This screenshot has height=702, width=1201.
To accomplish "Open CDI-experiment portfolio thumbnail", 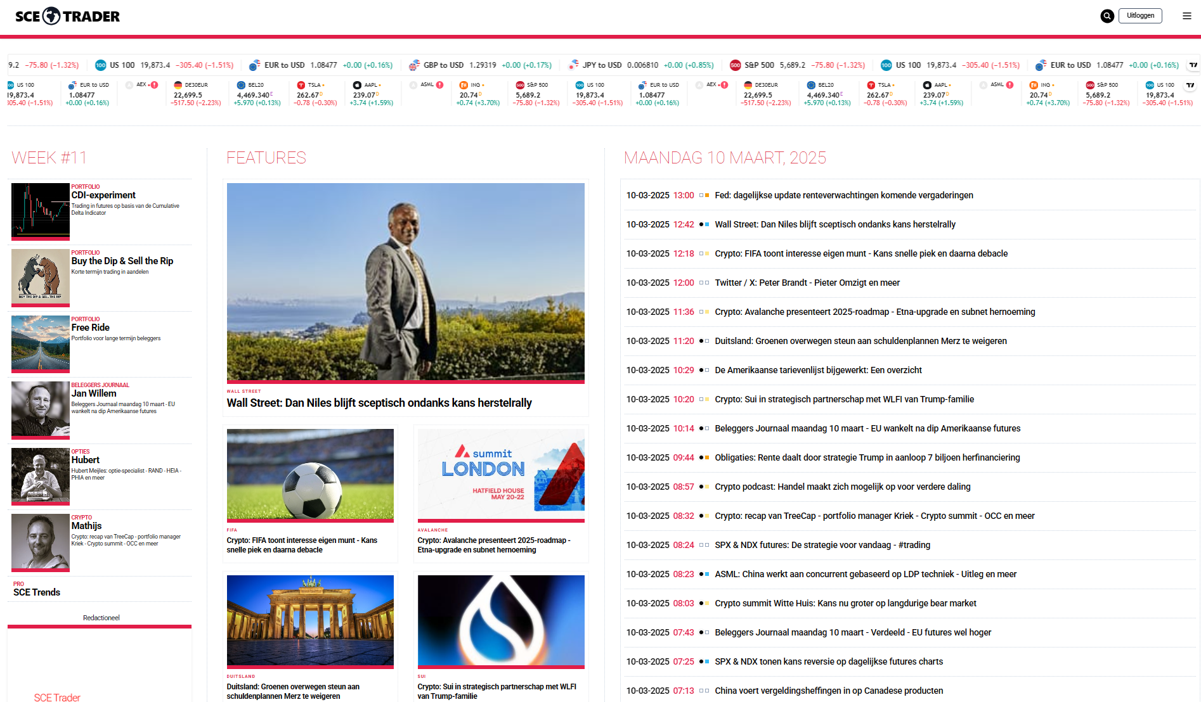I will tap(41, 211).
